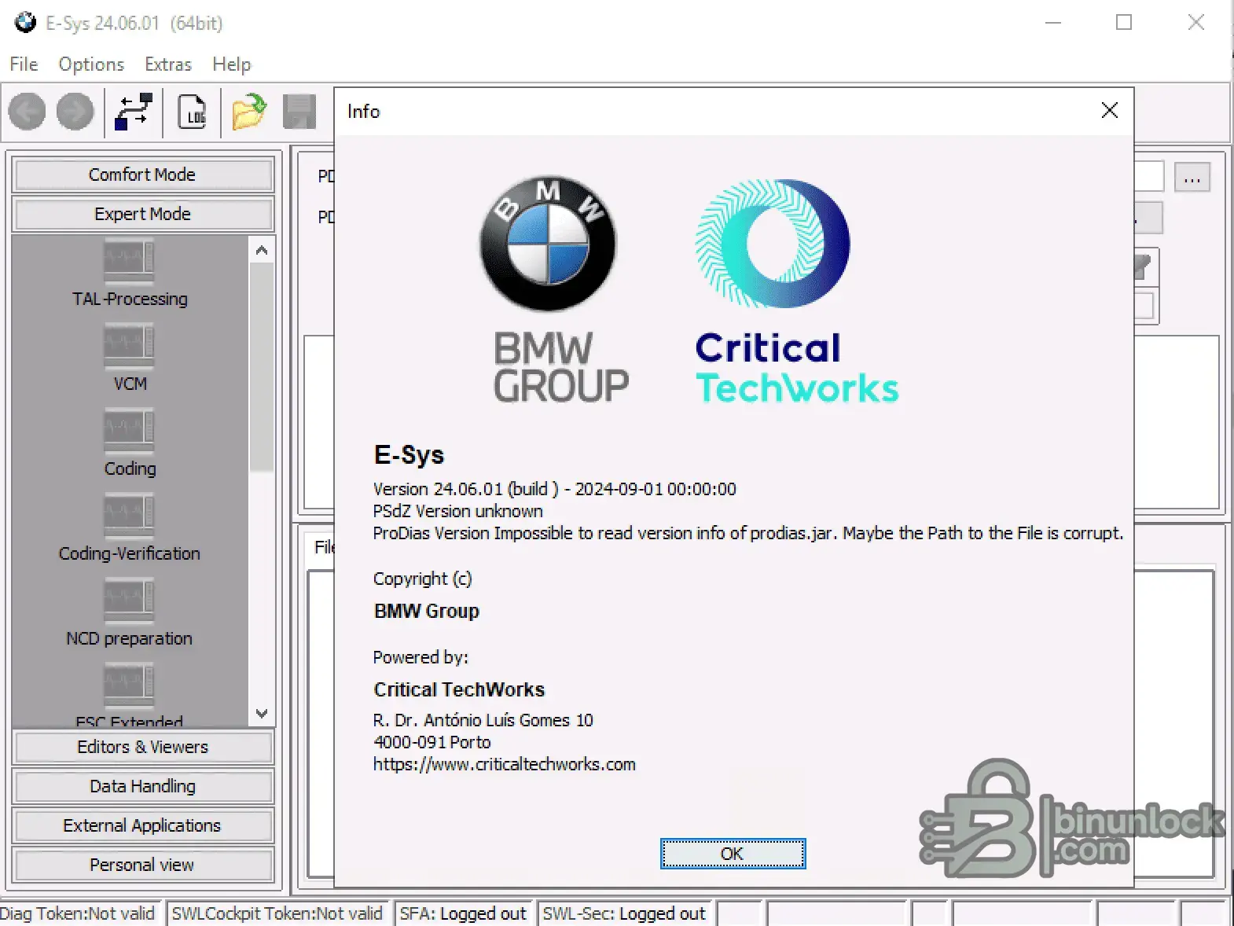The image size is (1234, 926).
Task: Select the VCM module icon
Action: coord(130,345)
